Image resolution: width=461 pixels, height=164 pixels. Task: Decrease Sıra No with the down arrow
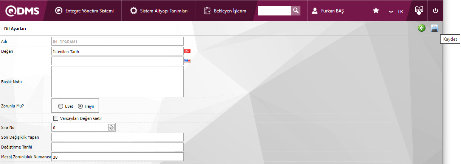111,129
